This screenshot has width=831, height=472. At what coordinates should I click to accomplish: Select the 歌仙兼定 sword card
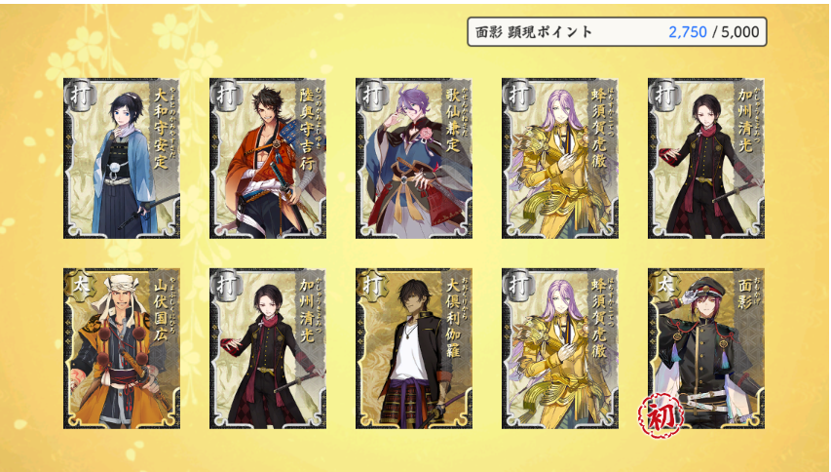tap(414, 159)
